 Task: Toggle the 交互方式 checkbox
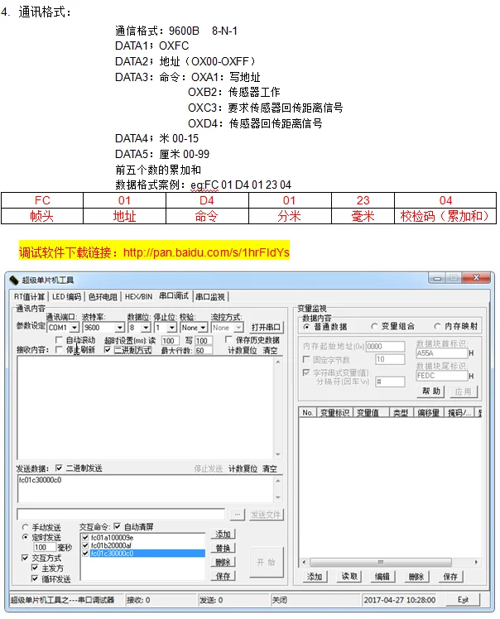tap(25, 558)
